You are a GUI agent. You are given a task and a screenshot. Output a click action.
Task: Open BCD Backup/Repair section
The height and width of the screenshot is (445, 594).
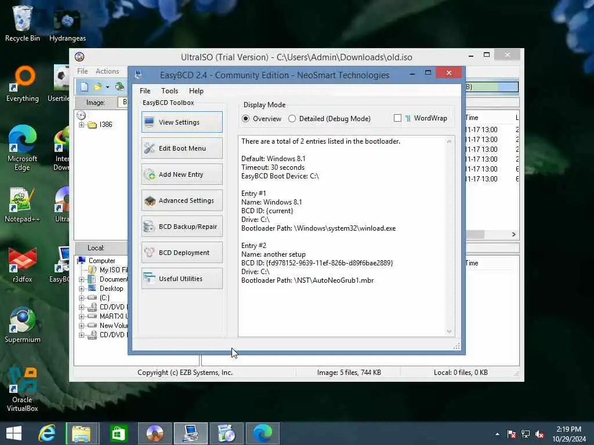coord(182,227)
